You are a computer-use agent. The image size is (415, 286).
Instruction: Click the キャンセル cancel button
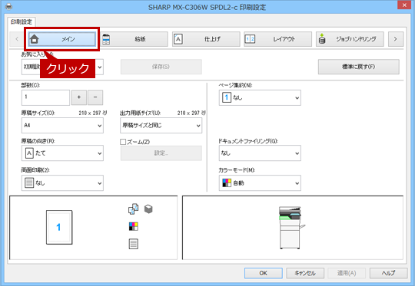(x=305, y=273)
